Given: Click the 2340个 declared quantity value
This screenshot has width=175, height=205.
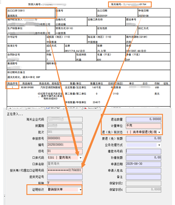Looking at the screenshot, I should (x=97, y=102).
